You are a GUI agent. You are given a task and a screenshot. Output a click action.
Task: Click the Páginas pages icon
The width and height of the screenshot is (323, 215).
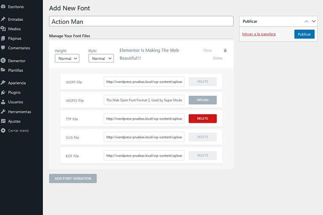[3, 38]
